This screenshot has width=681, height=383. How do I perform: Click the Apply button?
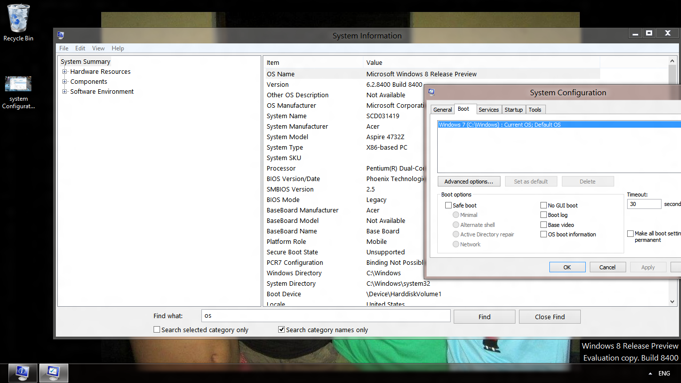[648, 267]
